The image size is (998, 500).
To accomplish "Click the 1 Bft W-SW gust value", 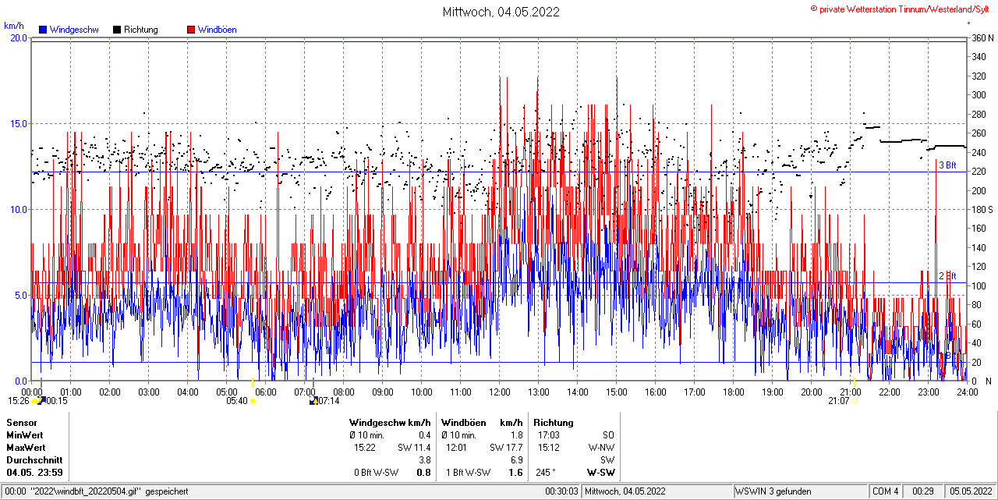I will coord(468,473).
